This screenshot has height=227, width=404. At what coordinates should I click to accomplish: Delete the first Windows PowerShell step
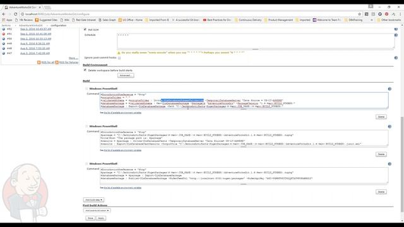381,117
